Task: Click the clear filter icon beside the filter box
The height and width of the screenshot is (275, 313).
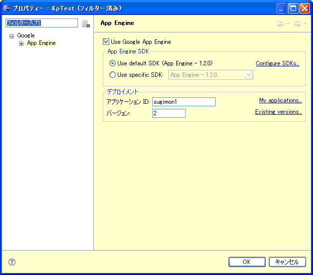Action: point(86,23)
